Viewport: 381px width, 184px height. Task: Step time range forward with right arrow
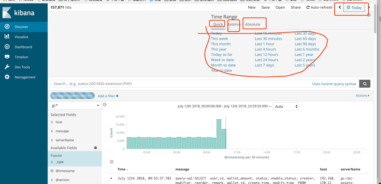pyautogui.click(x=369, y=7)
